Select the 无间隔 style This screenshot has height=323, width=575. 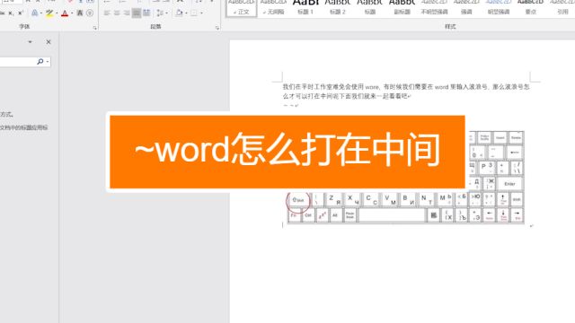(x=273, y=8)
